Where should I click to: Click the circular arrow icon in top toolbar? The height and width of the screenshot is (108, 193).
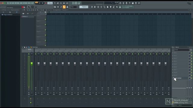coord(120,3)
